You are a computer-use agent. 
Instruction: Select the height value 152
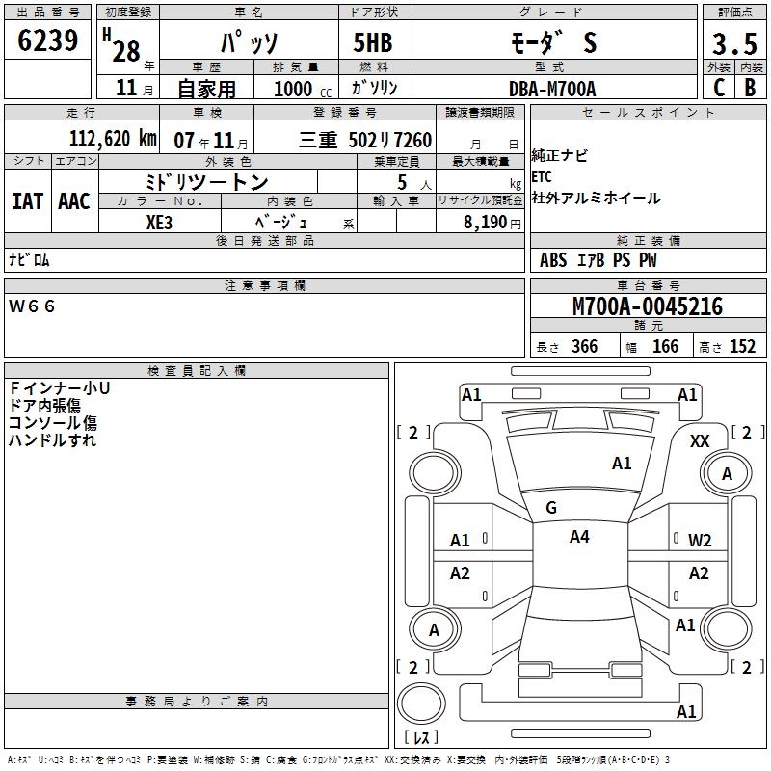point(742,346)
